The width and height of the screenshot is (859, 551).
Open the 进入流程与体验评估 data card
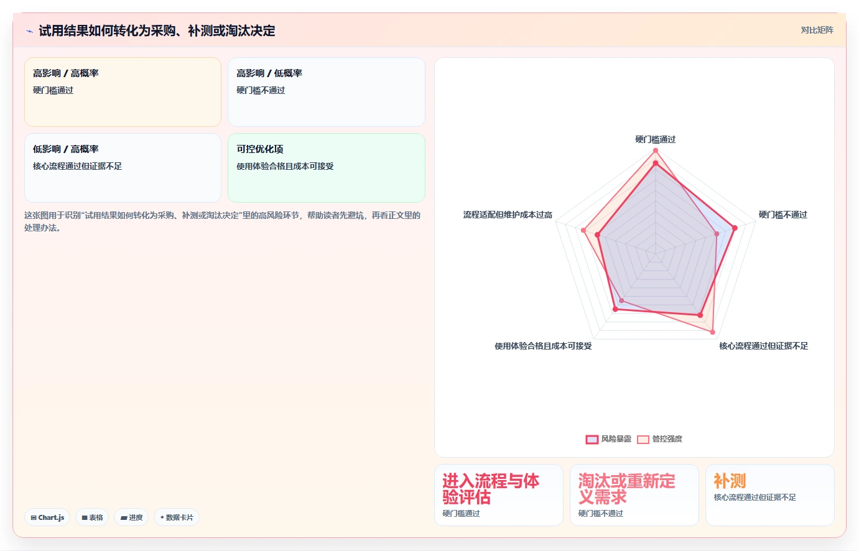(x=499, y=495)
